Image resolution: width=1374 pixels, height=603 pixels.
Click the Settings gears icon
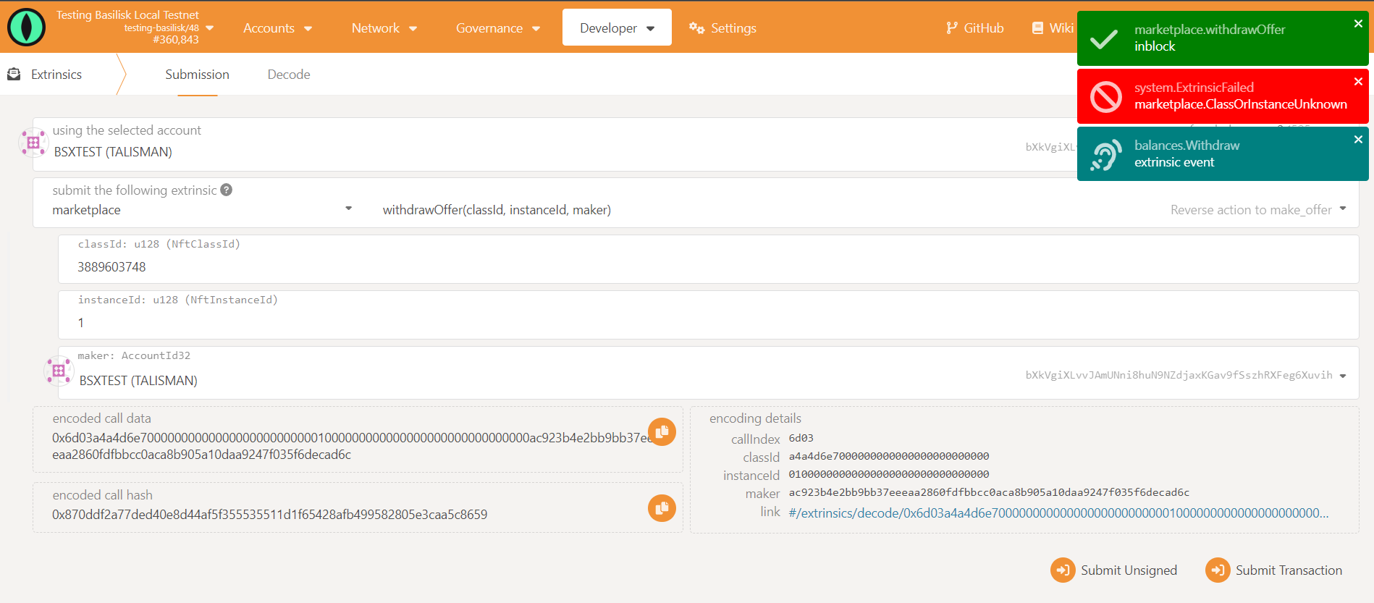click(696, 28)
